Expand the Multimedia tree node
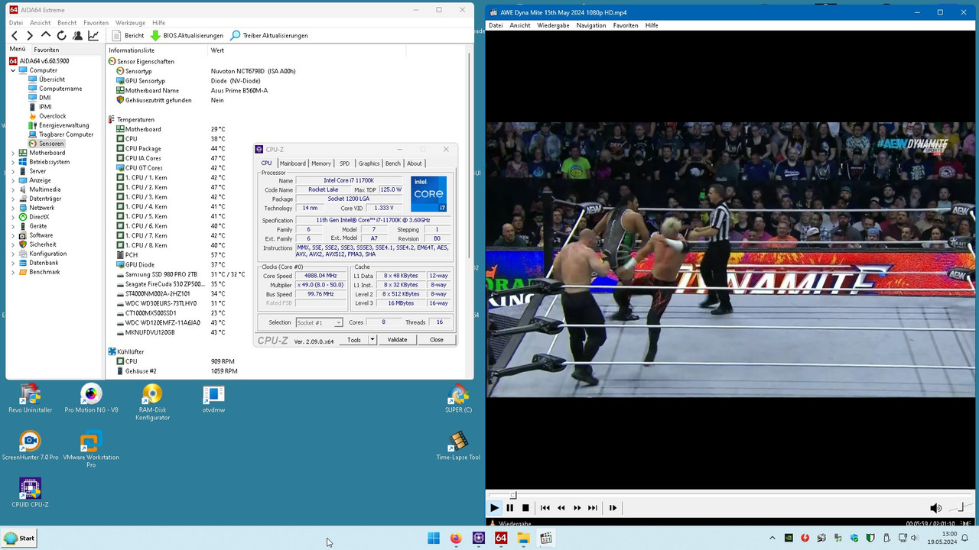 click(13, 189)
